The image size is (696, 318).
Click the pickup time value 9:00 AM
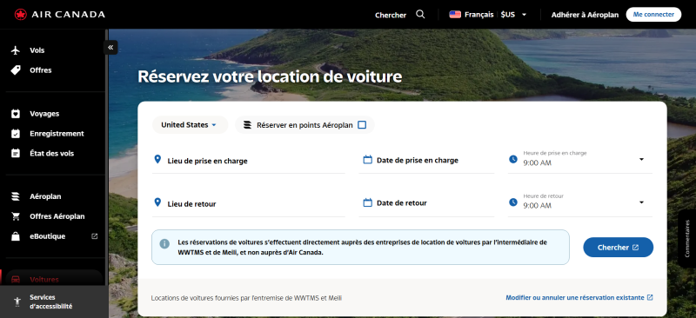[x=537, y=163]
